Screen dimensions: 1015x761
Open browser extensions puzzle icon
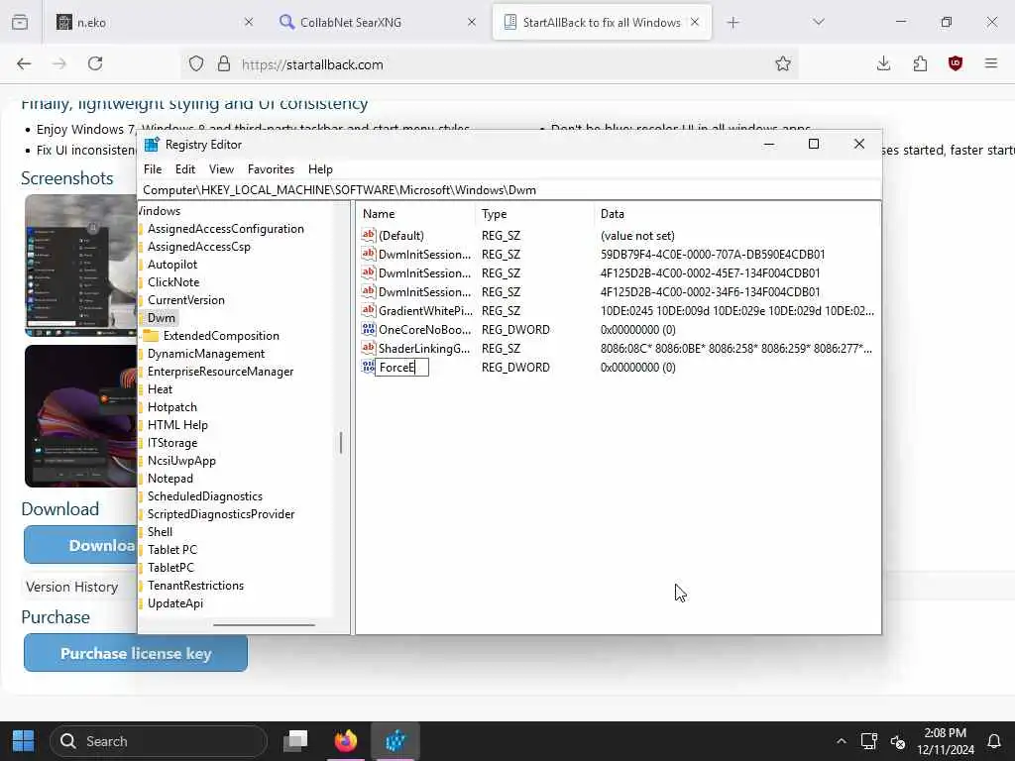tap(920, 63)
